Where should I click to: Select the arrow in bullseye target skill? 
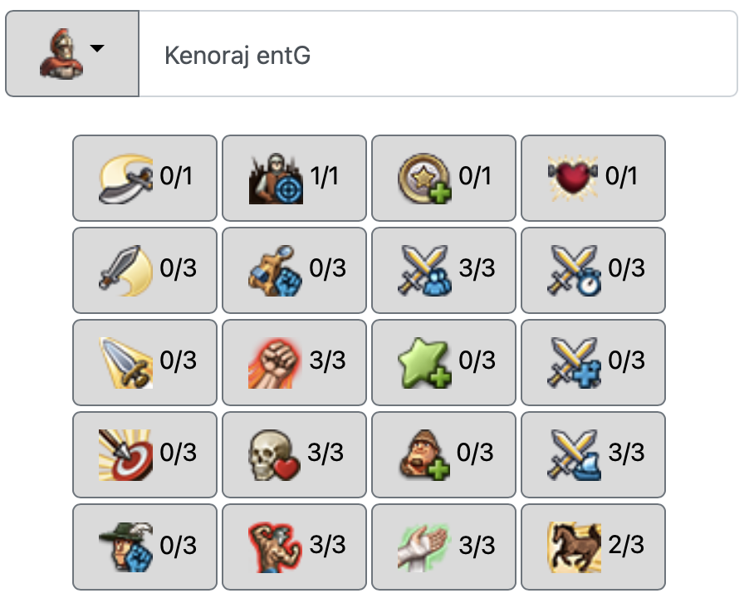point(144,454)
